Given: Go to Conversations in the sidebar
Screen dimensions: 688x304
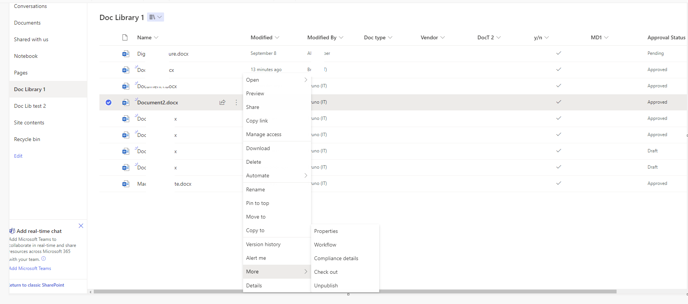Looking at the screenshot, I should [31, 6].
